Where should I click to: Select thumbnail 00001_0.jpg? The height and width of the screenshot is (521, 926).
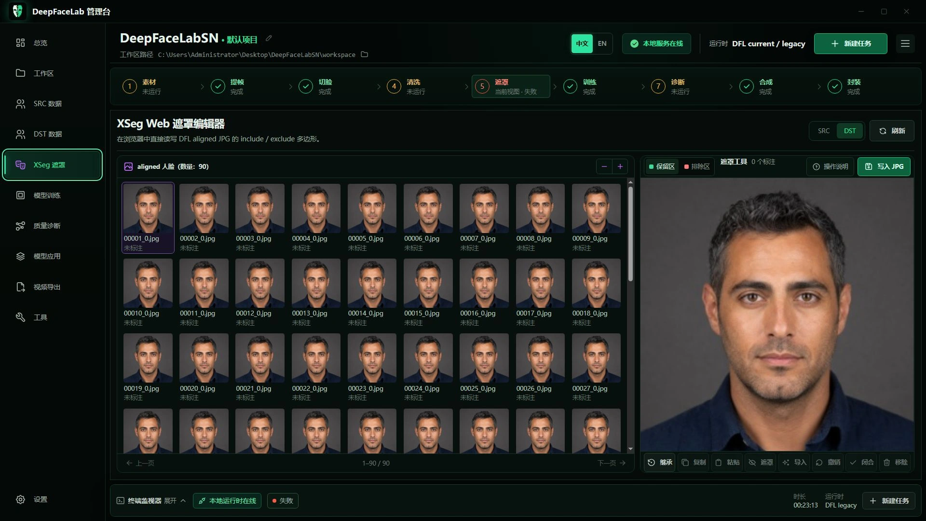(148, 218)
